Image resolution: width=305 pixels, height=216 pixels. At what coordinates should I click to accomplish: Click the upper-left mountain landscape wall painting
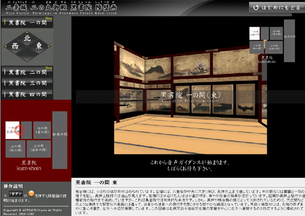(x=132, y=64)
